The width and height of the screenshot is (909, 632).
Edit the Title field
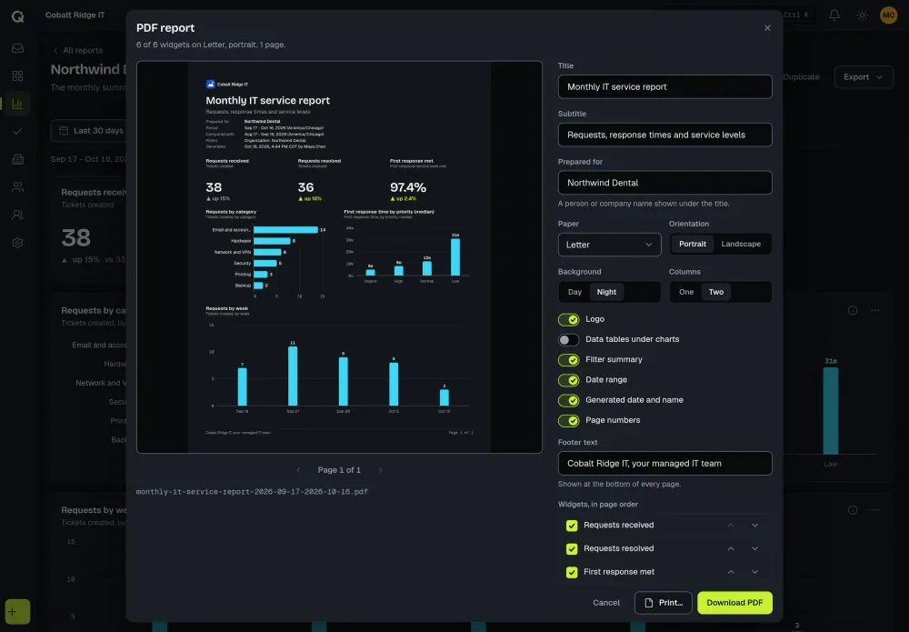(x=665, y=87)
